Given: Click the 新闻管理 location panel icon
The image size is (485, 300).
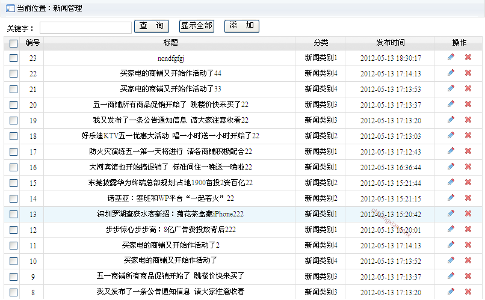Looking at the screenshot, I should coord(10,8).
